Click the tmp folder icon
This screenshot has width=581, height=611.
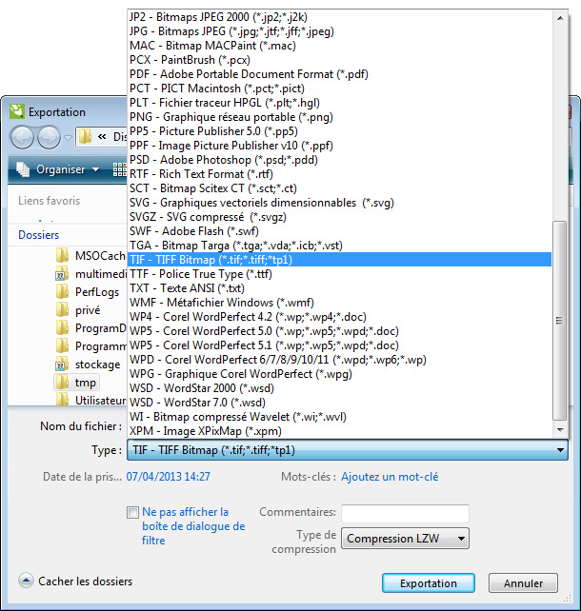coord(63,382)
